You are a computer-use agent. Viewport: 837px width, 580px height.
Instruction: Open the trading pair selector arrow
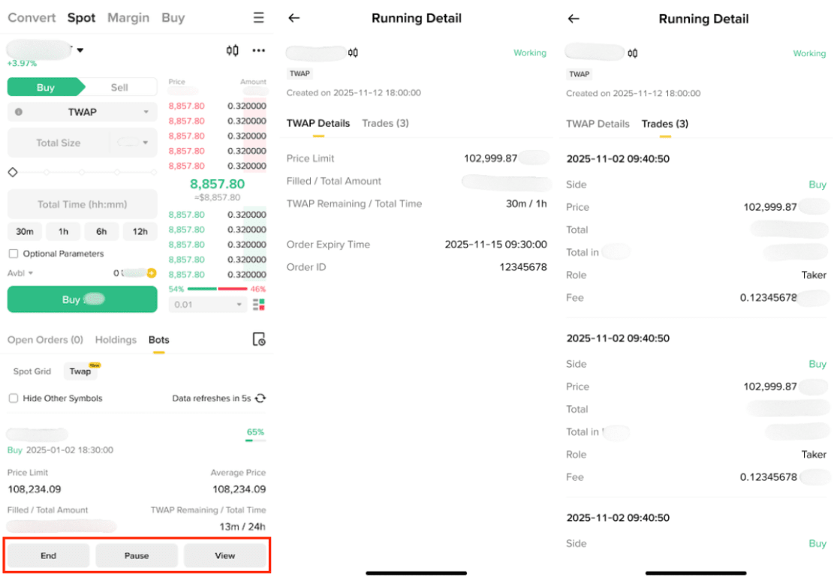80,50
